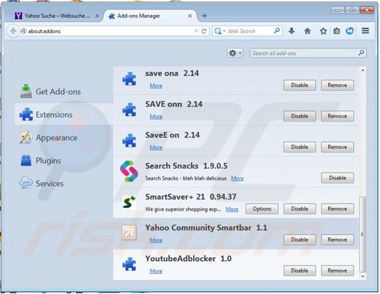Disable the SaveE on extension
The width and height of the screenshot is (380, 294).
click(x=300, y=147)
